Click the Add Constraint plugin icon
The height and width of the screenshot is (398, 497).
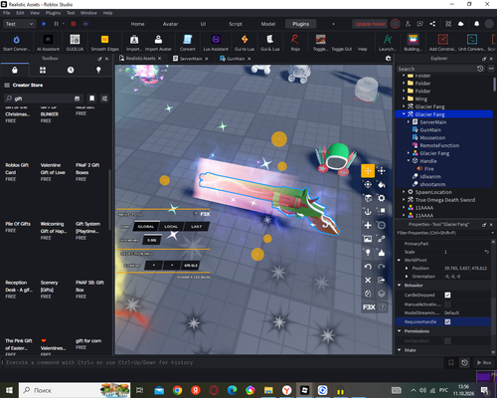pos(442,43)
